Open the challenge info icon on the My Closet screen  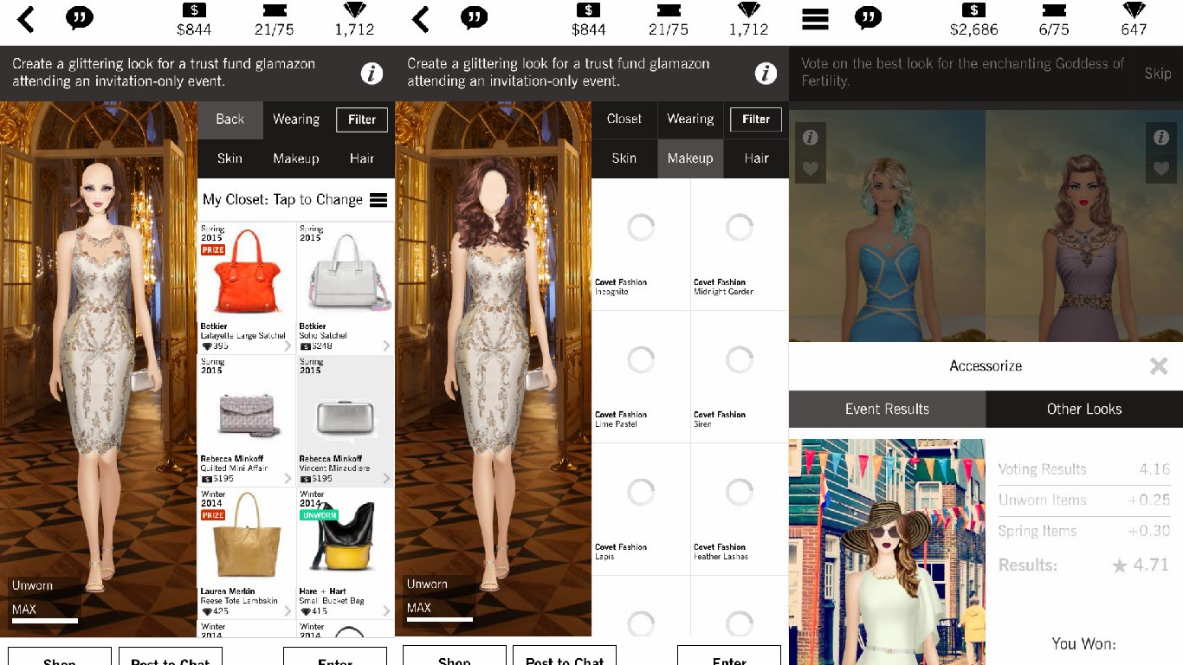point(372,74)
